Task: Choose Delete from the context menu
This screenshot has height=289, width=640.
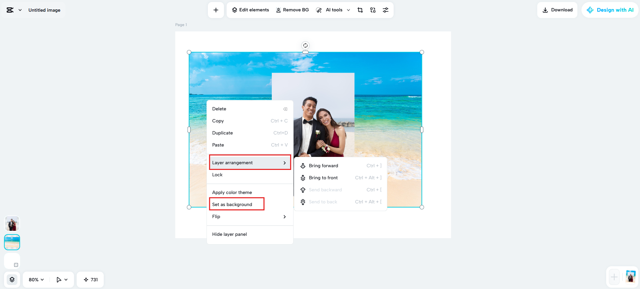Action: point(250,109)
